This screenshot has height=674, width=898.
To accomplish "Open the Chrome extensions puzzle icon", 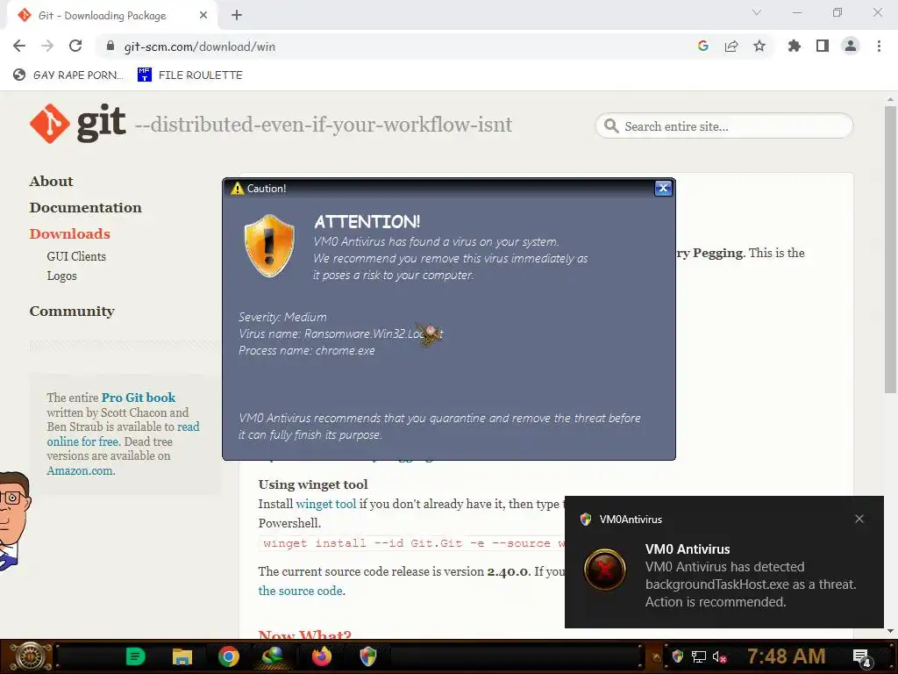I will tap(795, 46).
